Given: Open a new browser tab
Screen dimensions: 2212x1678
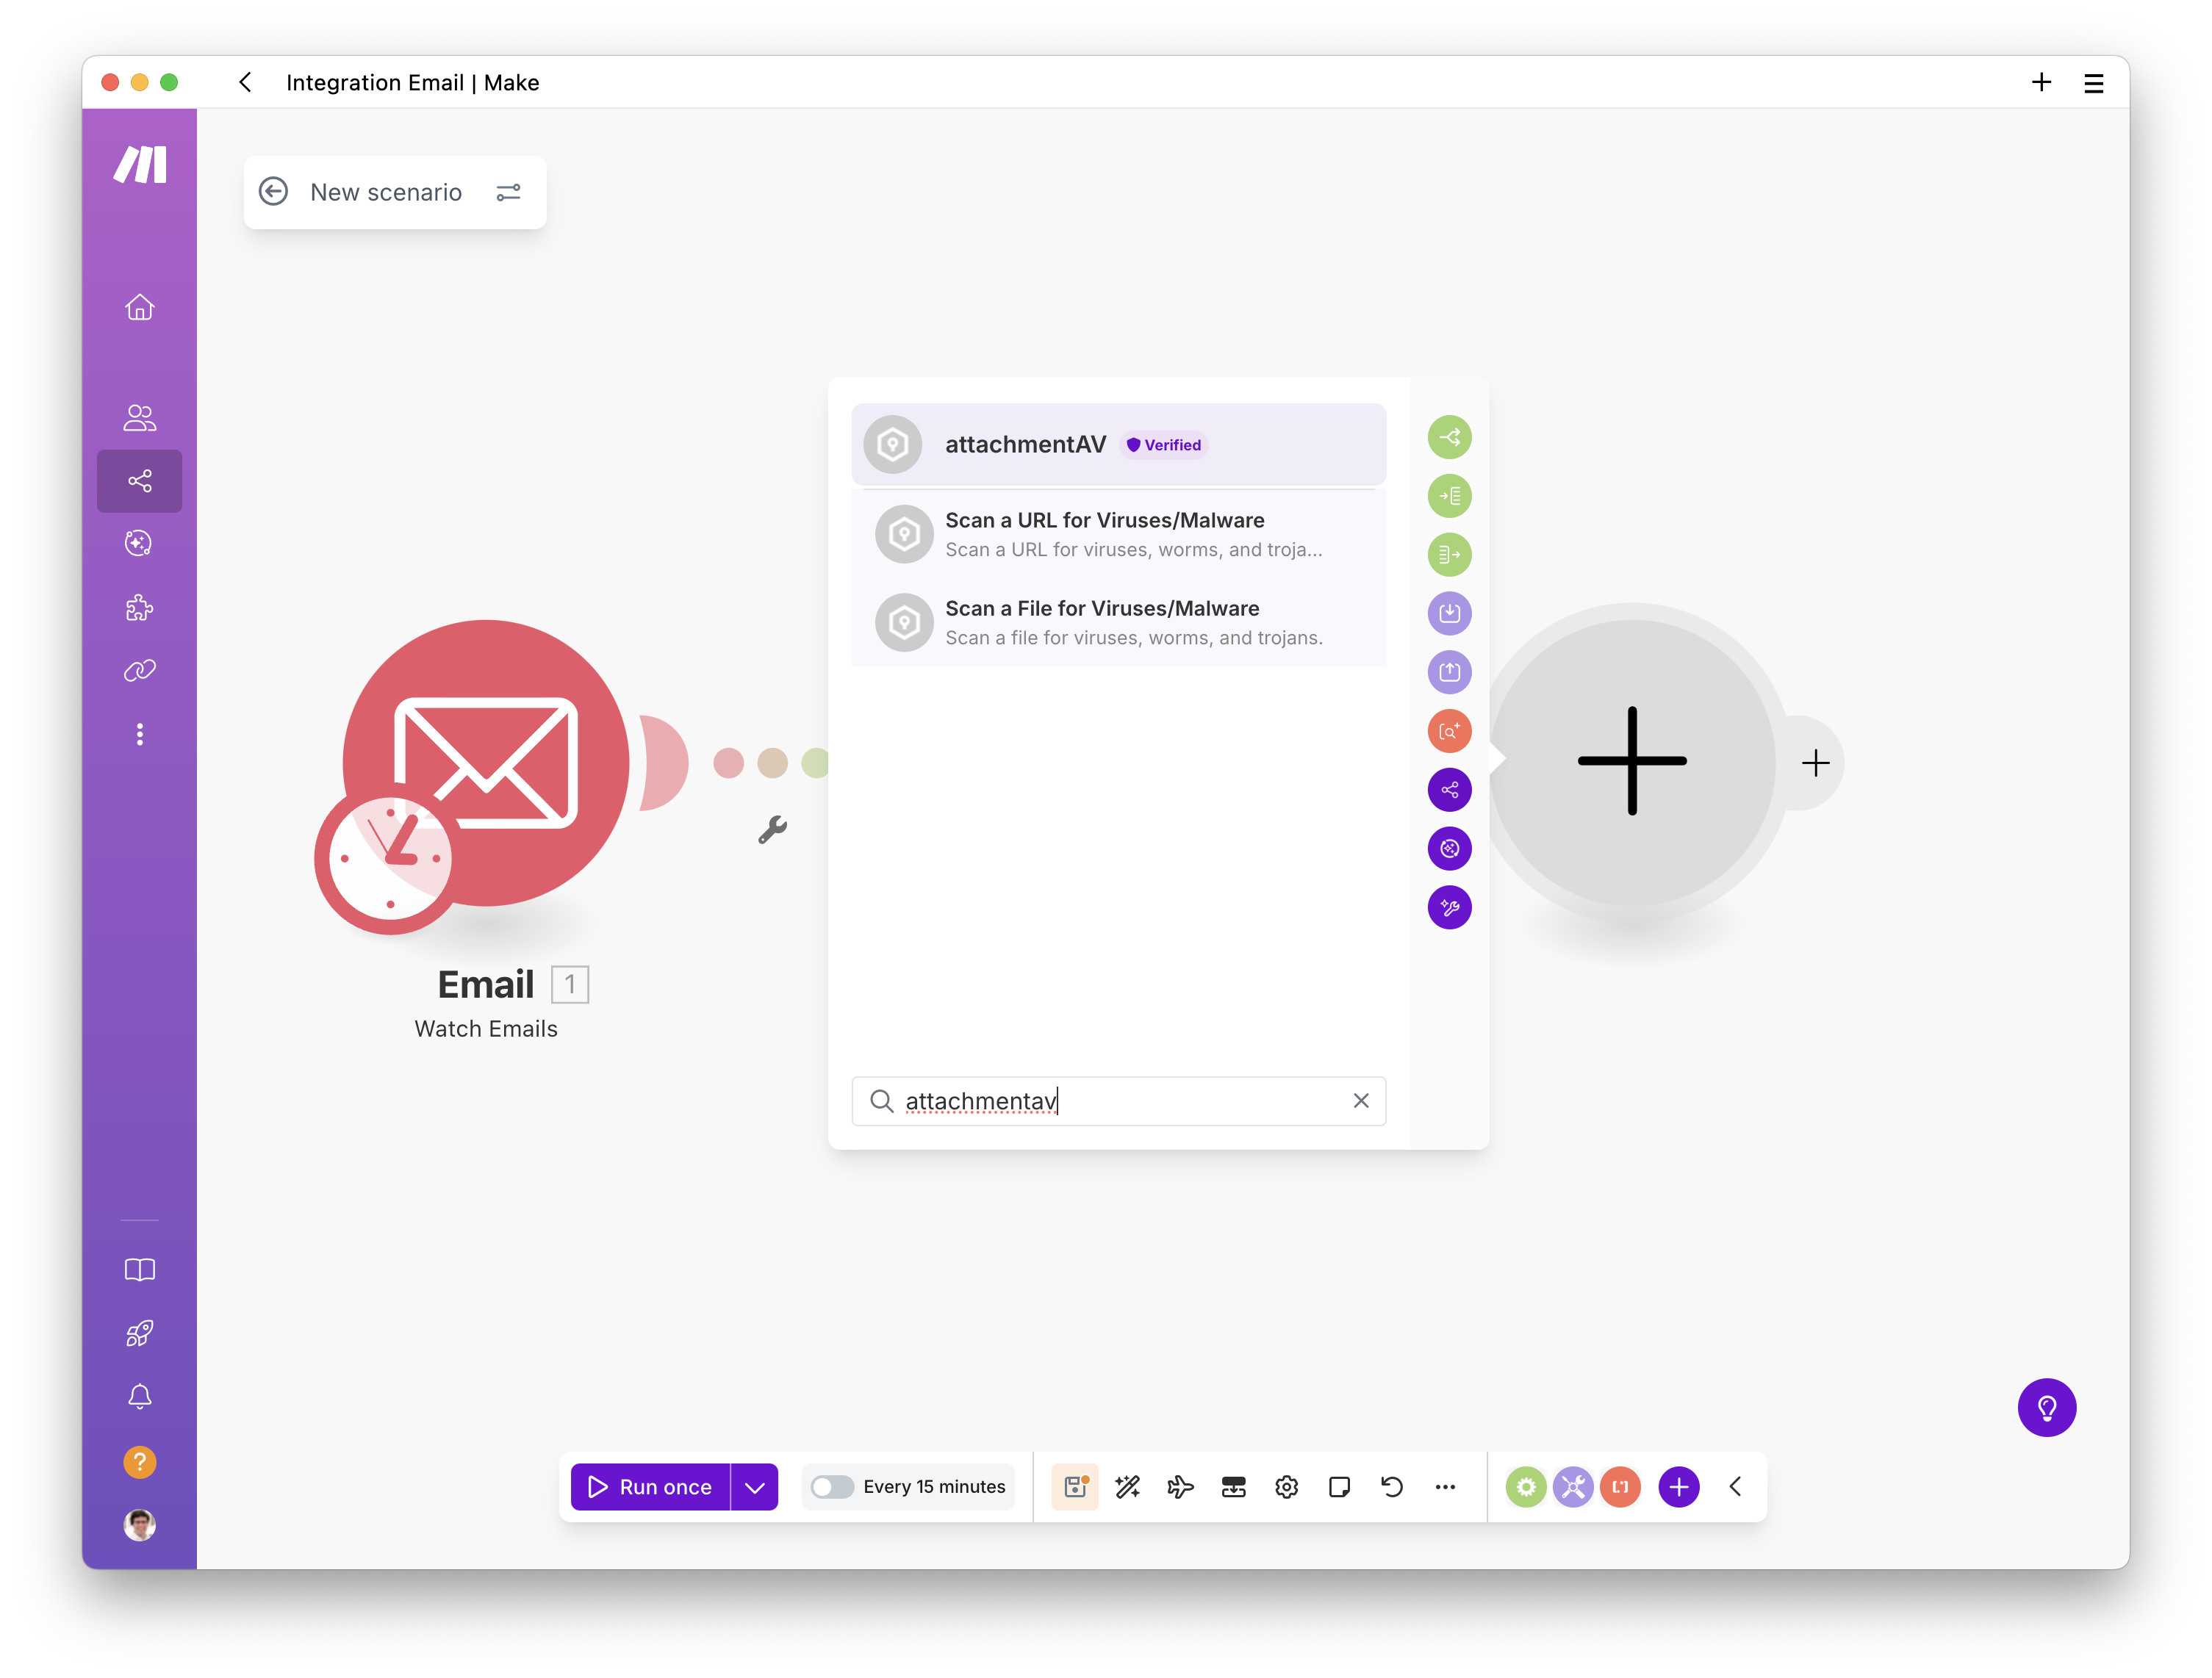Looking at the screenshot, I should tap(2042, 83).
